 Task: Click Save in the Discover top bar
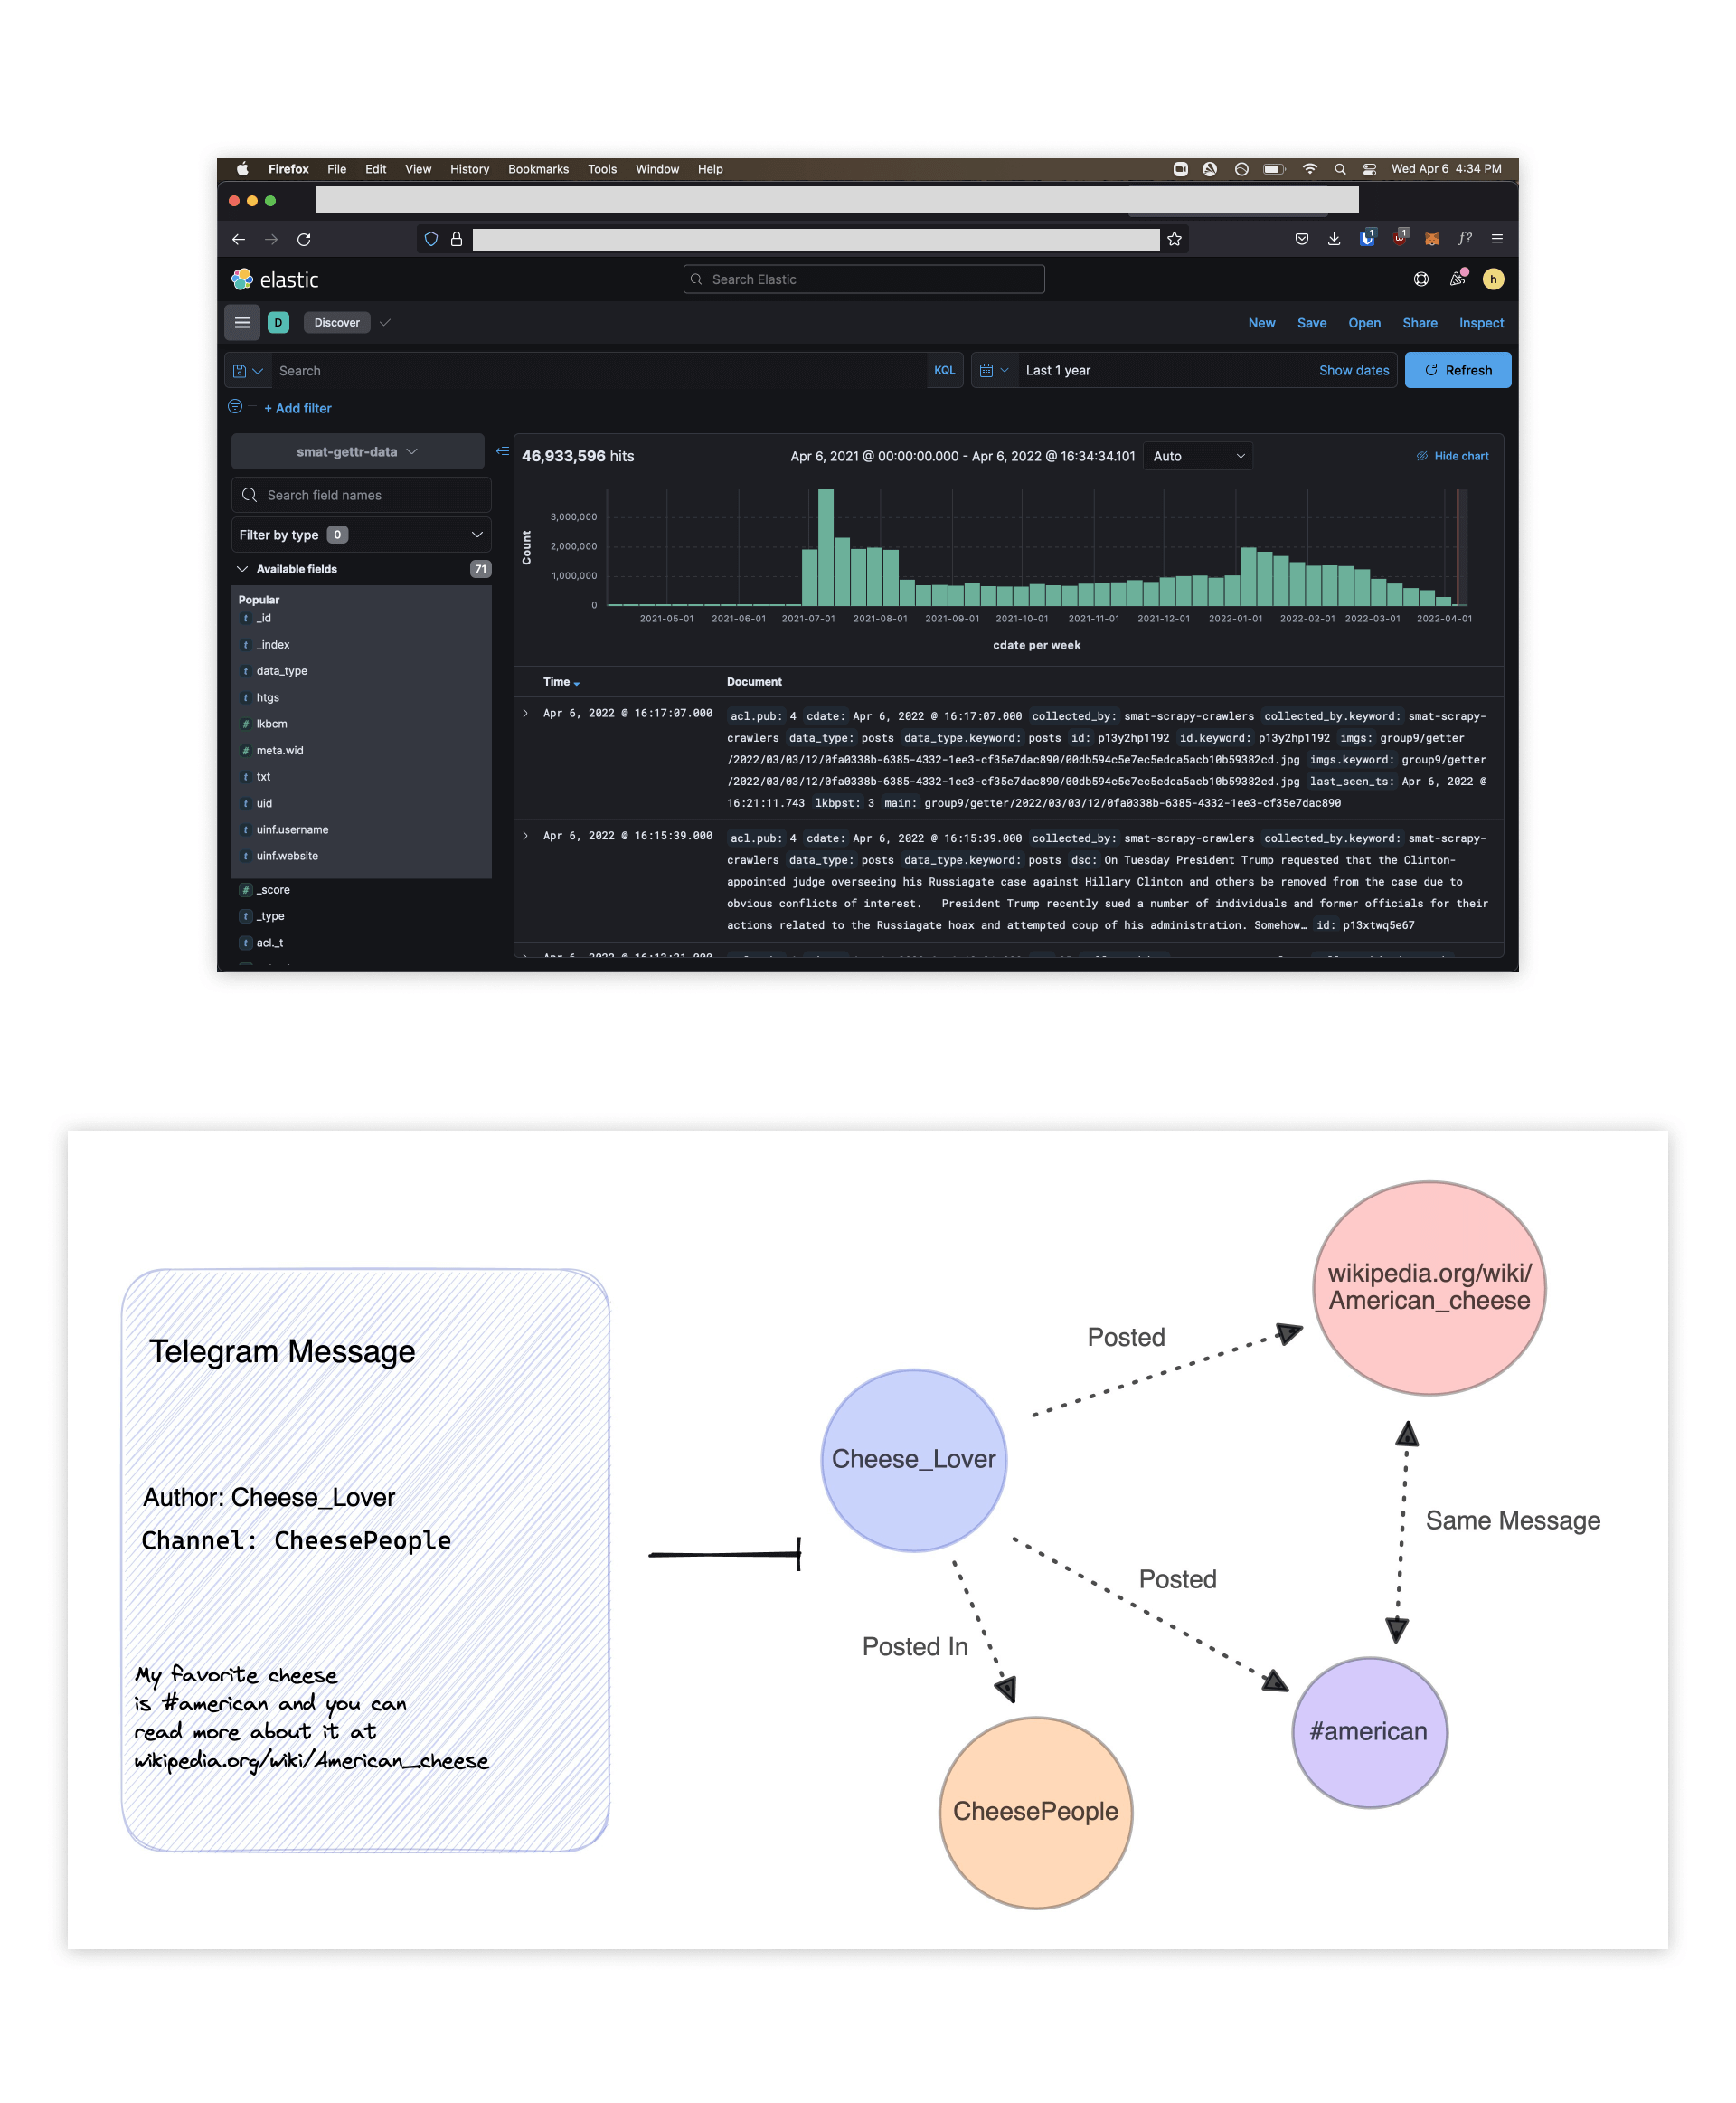(1312, 323)
